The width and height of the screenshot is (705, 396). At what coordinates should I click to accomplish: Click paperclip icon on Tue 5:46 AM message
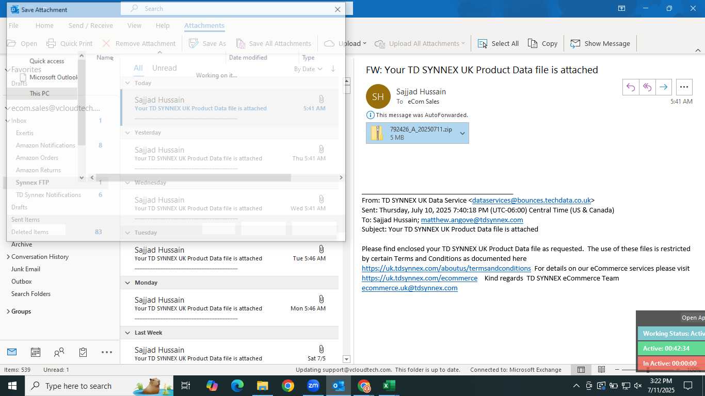click(321, 249)
